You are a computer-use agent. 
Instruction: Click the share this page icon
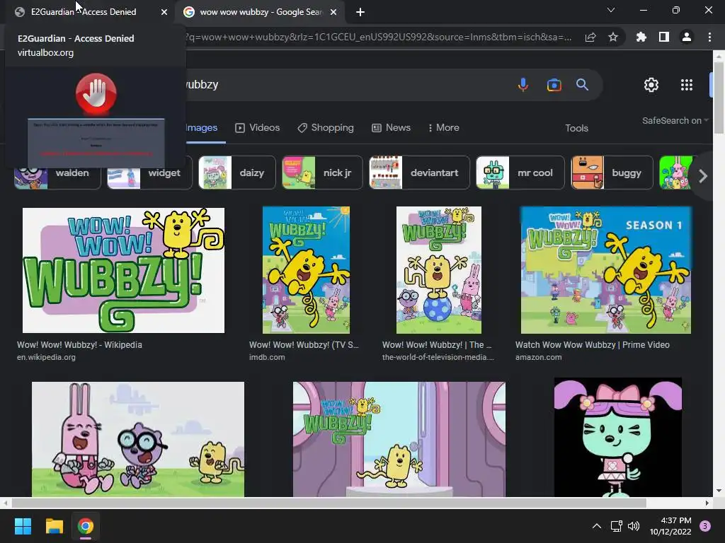coord(590,37)
